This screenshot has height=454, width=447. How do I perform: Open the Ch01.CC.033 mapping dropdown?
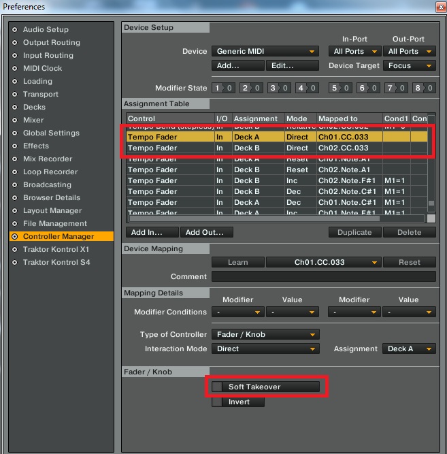323,262
